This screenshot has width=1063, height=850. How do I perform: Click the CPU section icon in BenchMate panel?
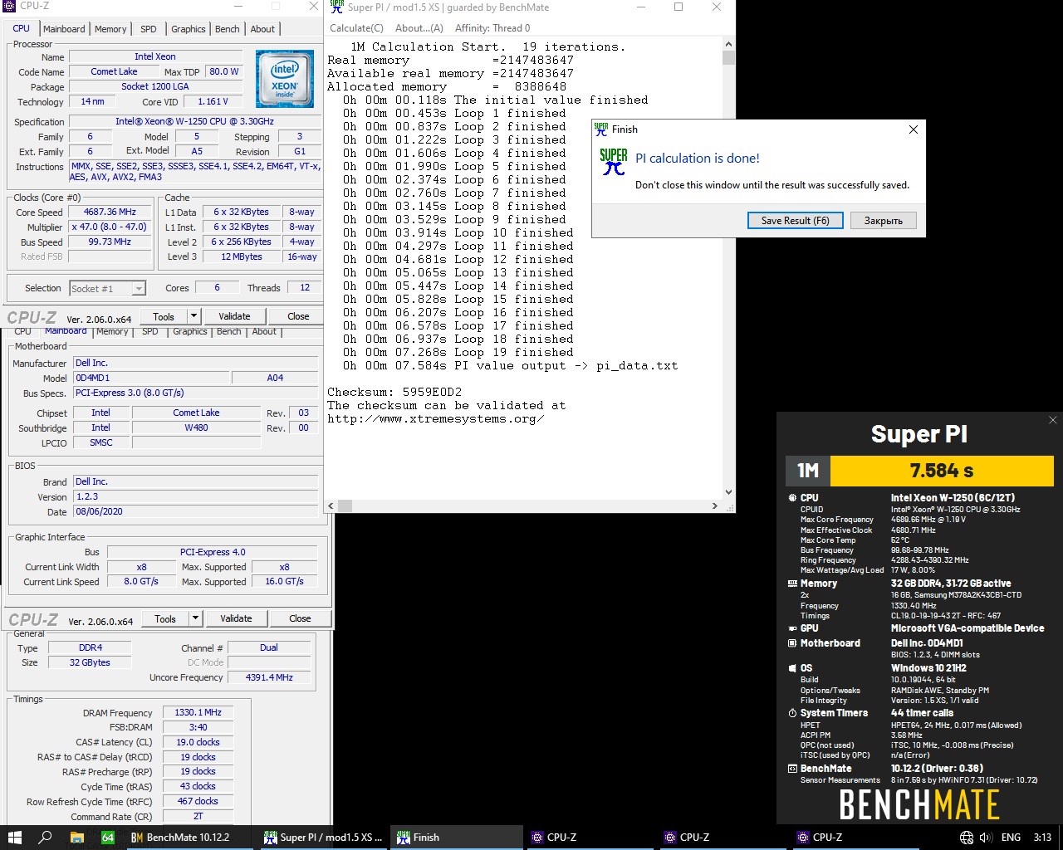pyautogui.click(x=792, y=498)
